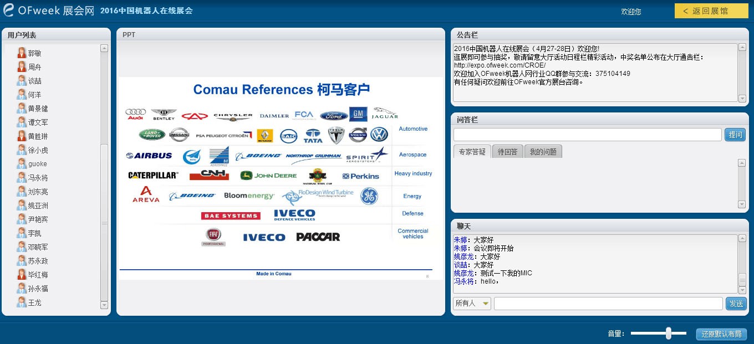
Task: Click the avatar icon next to guoke
Action: 22,164
